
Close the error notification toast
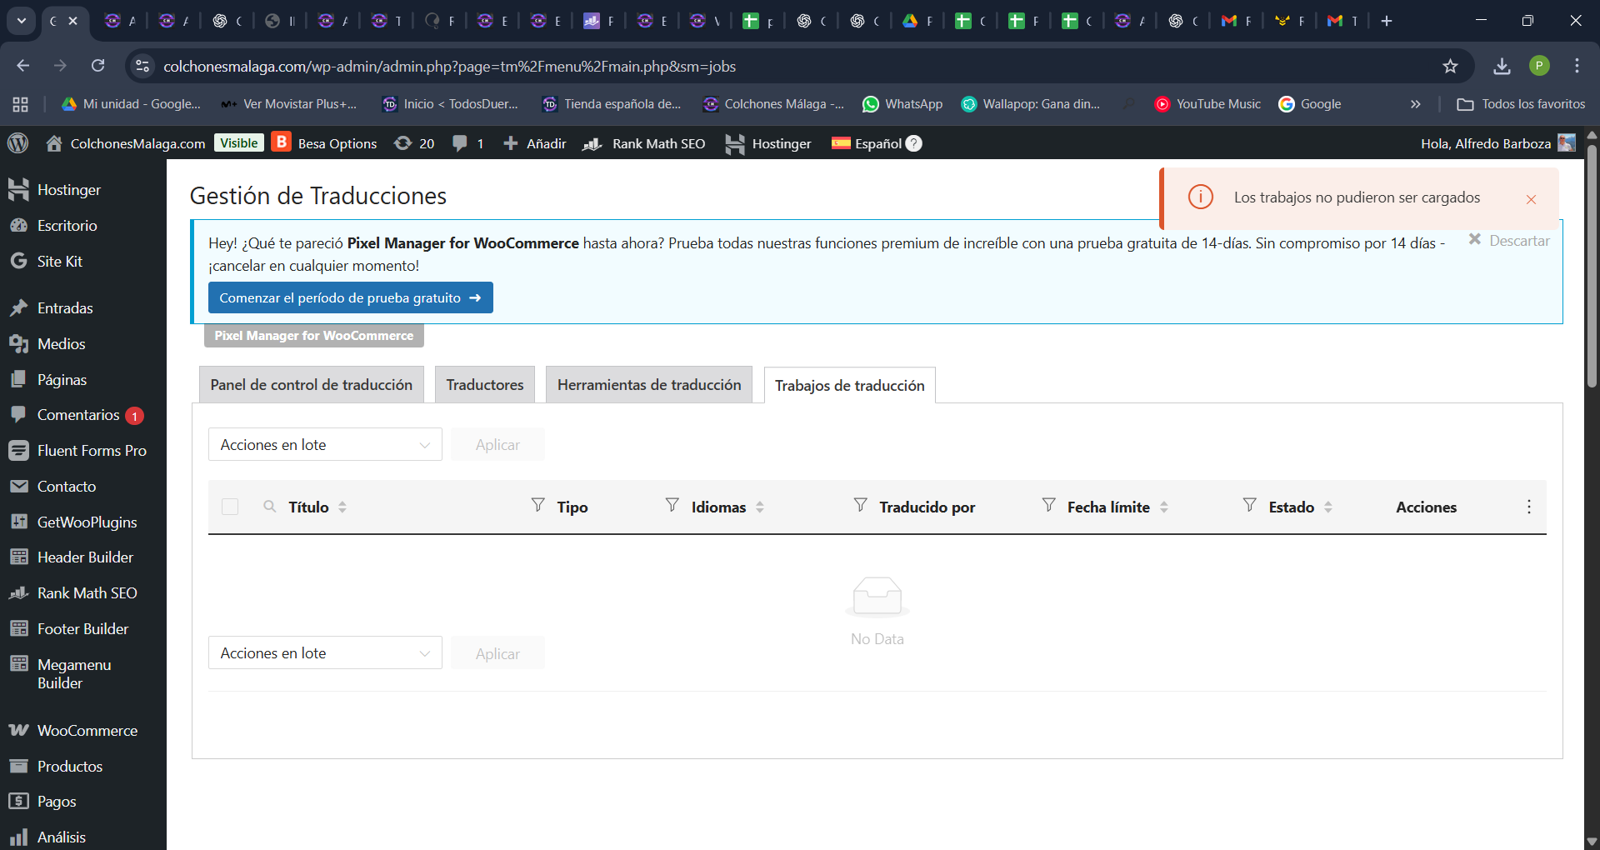point(1531,199)
